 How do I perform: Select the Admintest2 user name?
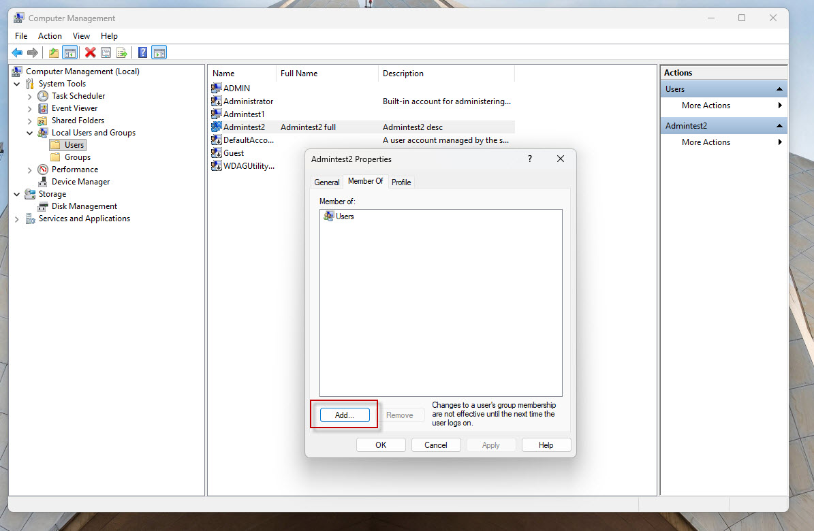pos(244,127)
